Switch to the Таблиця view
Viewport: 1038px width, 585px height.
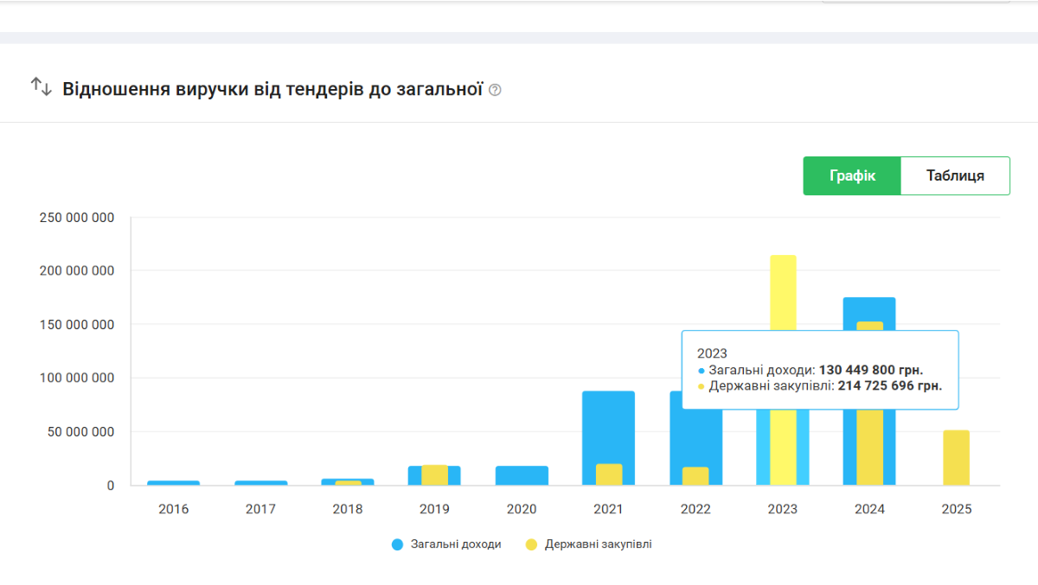tap(955, 175)
